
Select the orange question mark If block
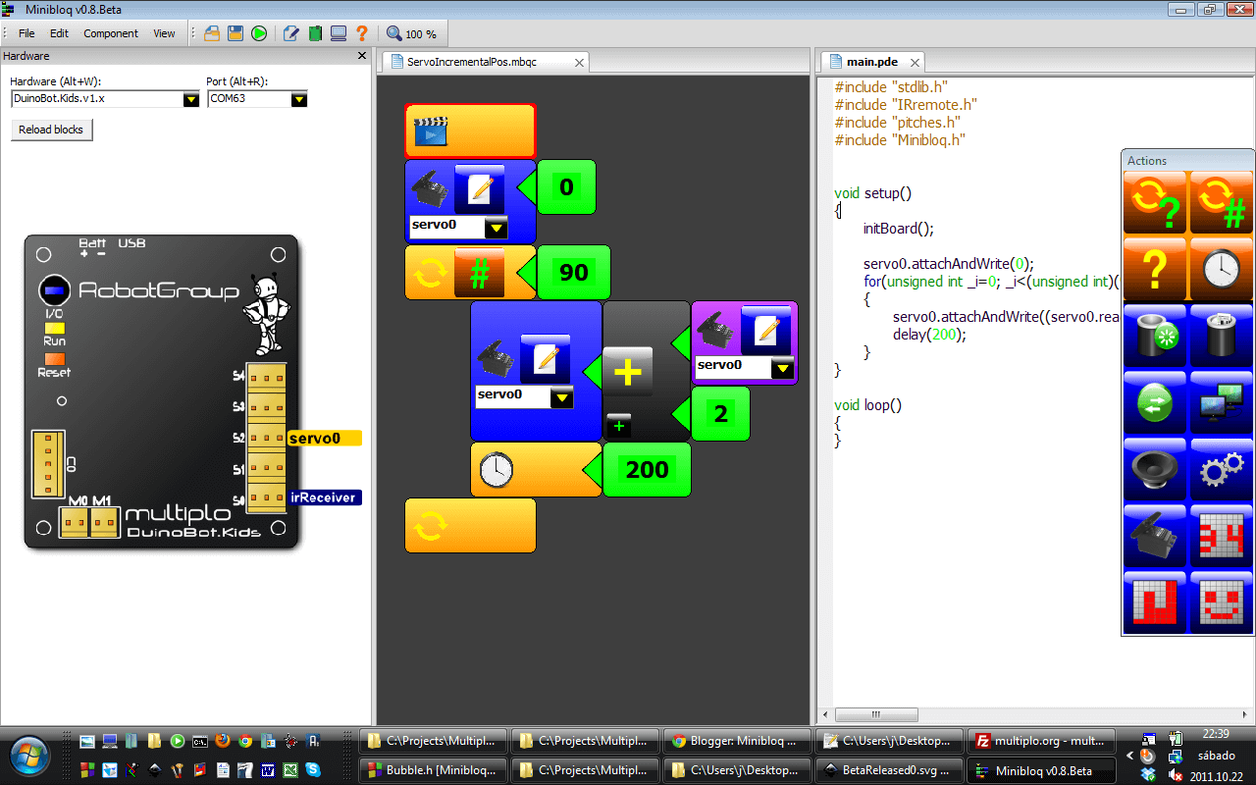pos(1155,268)
